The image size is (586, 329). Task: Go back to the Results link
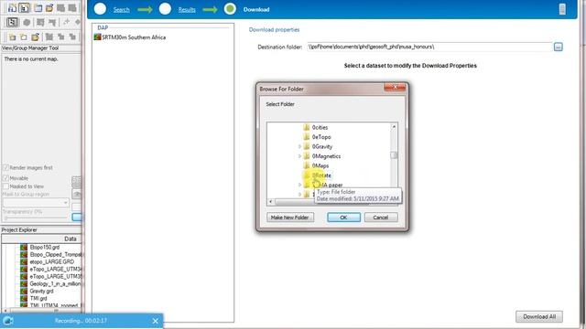(187, 10)
